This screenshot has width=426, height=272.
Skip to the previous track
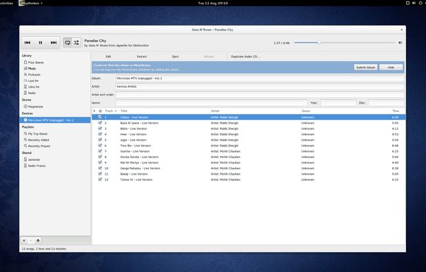point(28,43)
